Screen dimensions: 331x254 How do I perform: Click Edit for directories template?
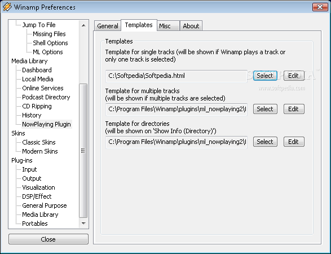click(x=294, y=142)
